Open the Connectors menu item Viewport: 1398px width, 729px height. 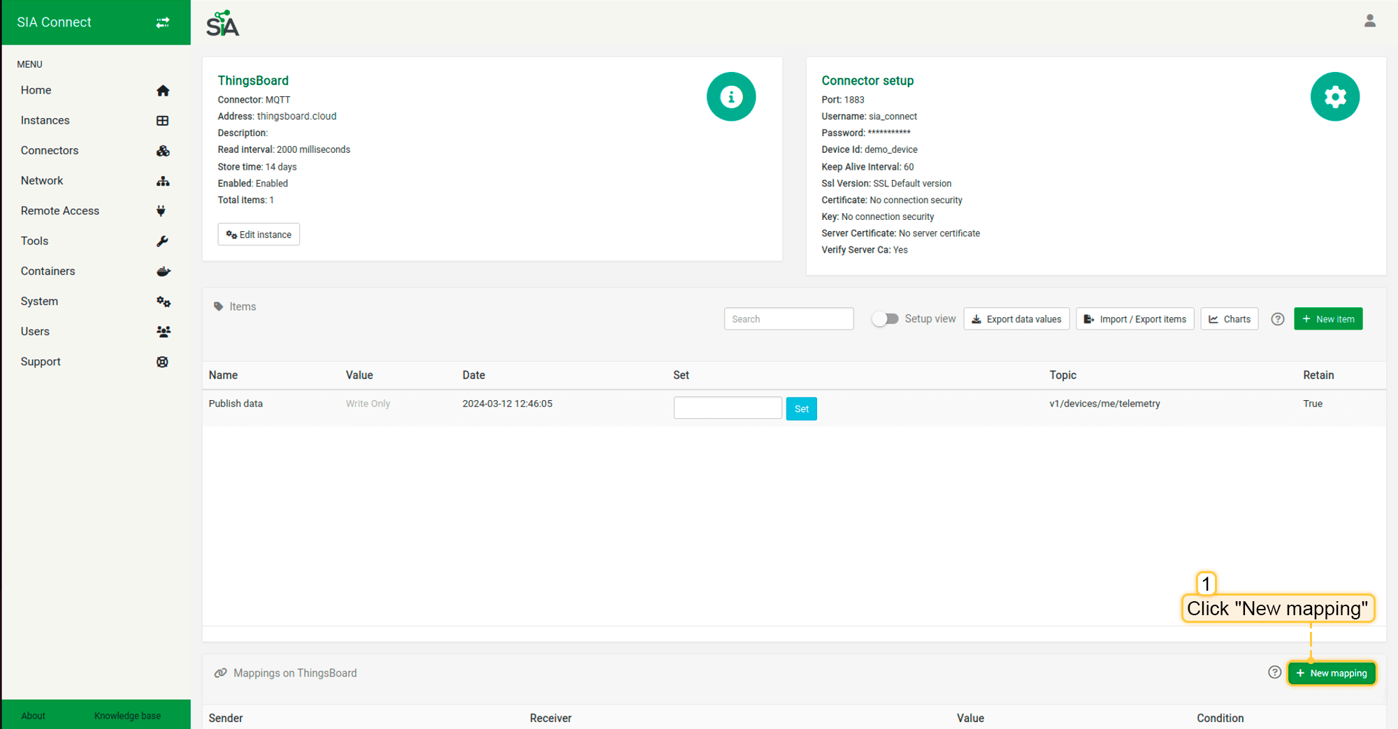pos(50,151)
